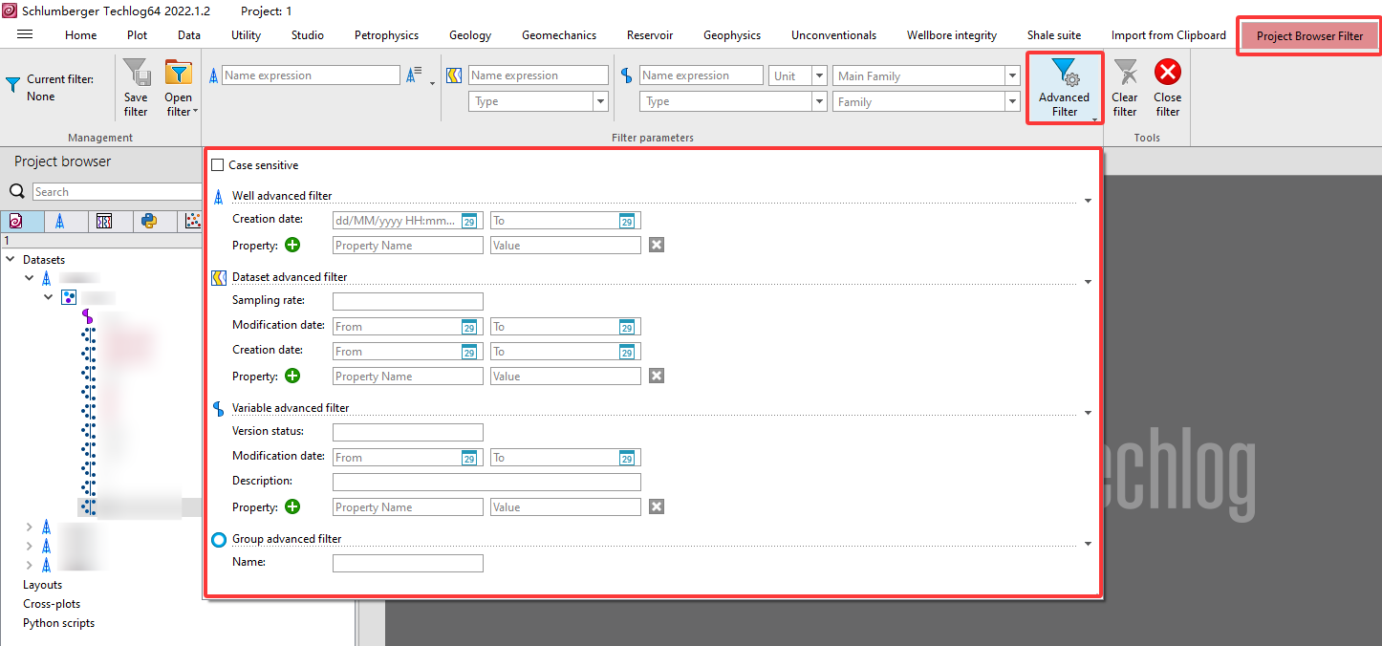This screenshot has width=1382, height=646.
Task: Open the Wellbore integrity tab
Action: click(x=952, y=35)
